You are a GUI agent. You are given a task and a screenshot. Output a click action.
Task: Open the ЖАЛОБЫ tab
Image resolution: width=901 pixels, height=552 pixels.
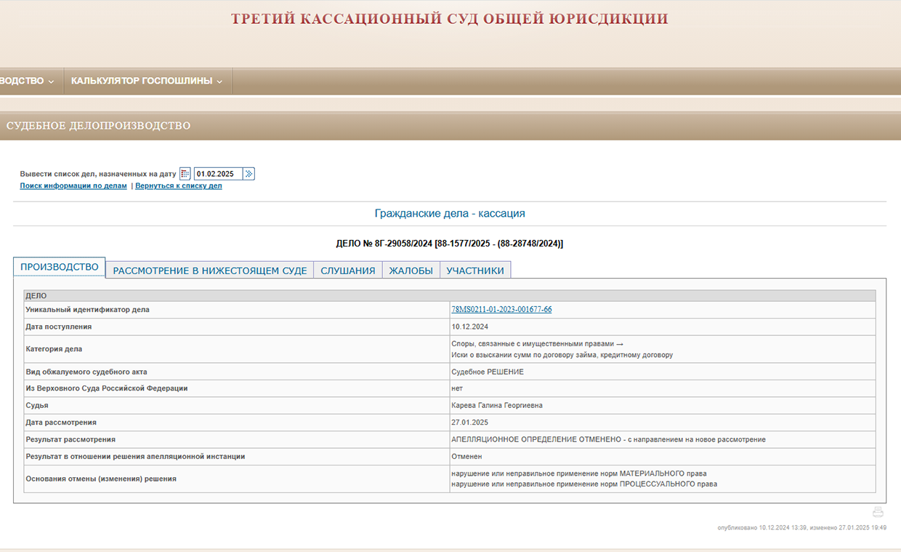pos(411,271)
